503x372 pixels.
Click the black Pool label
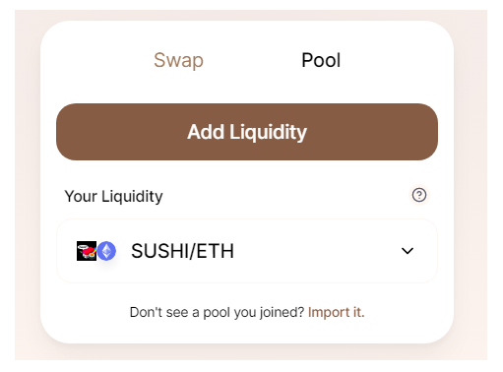click(321, 60)
